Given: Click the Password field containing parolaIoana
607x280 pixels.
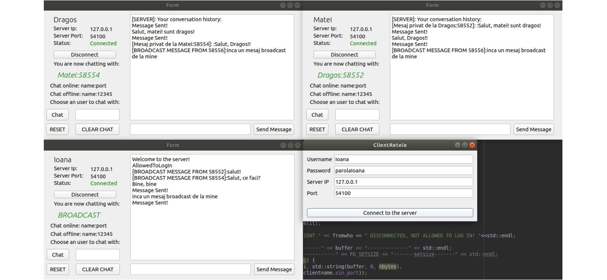Looking at the screenshot, I should 403,170.
